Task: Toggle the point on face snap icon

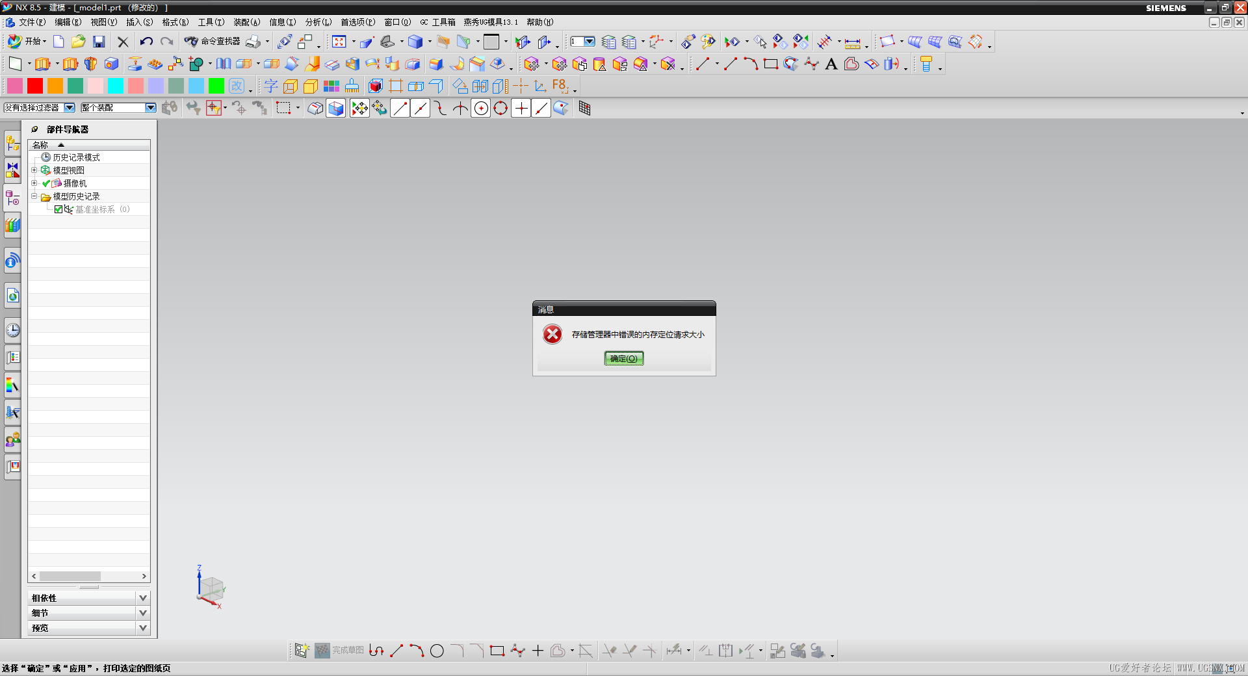Action: [561, 109]
